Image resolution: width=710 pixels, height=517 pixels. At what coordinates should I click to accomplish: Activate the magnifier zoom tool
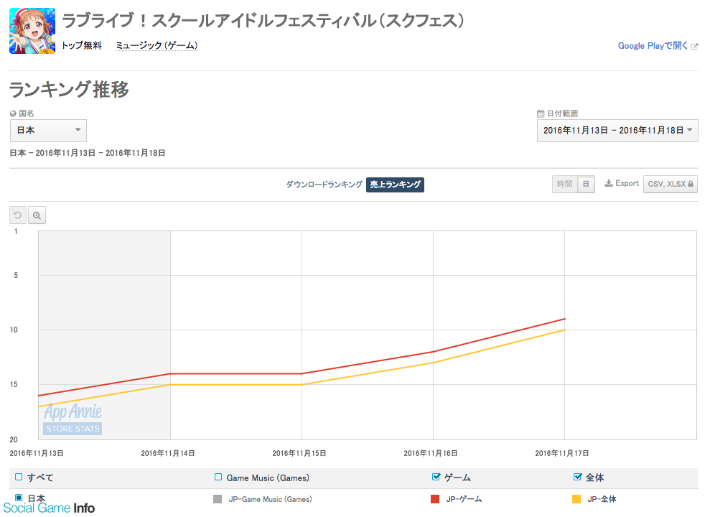click(37, 215)
